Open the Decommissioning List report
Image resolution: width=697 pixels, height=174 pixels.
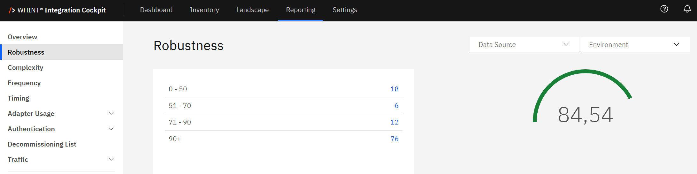tap(42, 144)
